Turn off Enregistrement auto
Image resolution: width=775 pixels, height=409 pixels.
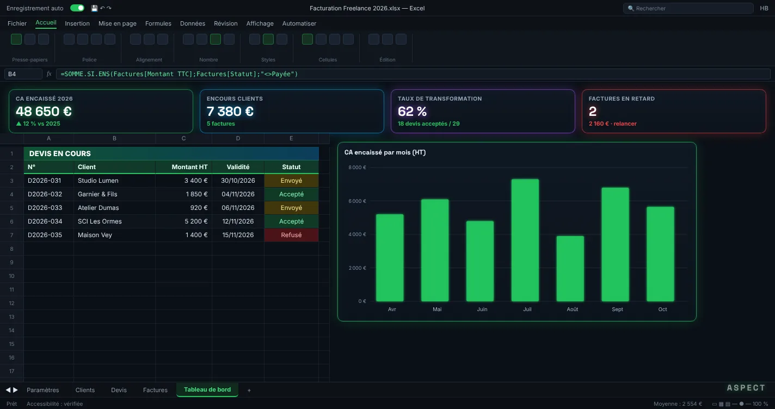pyautogui.click(x=77, y=8)
